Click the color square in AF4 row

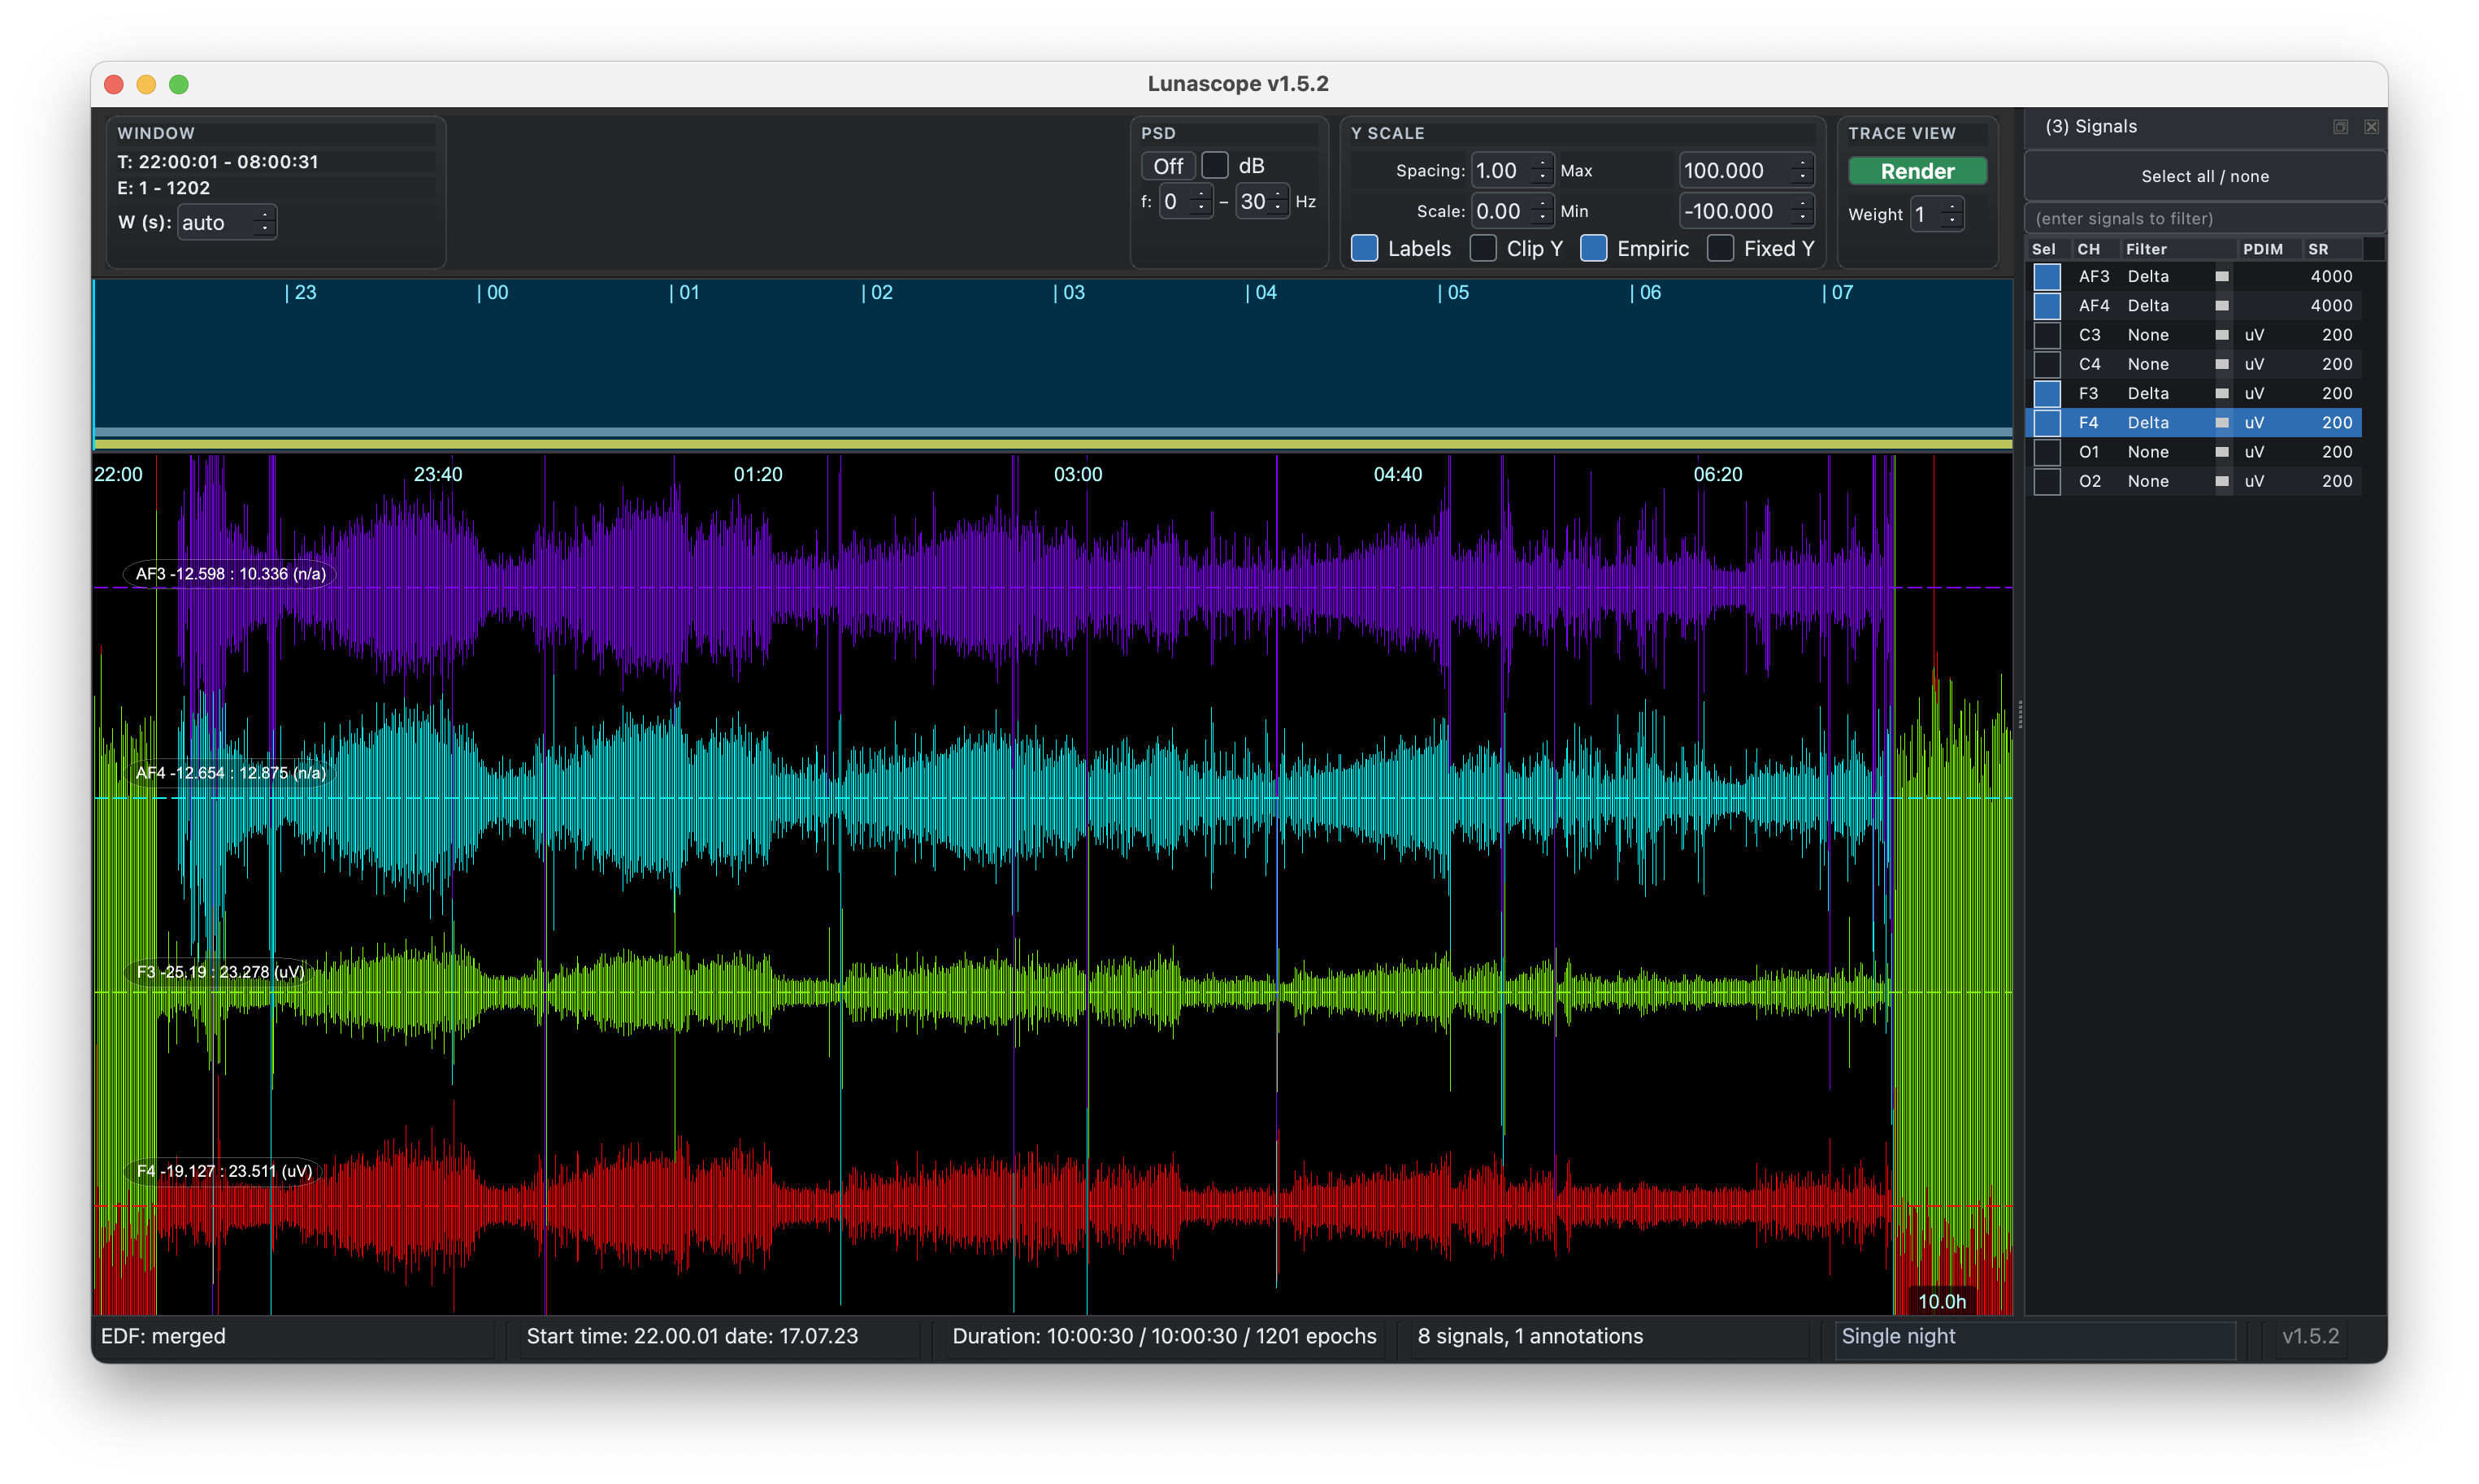point(2221,306)
